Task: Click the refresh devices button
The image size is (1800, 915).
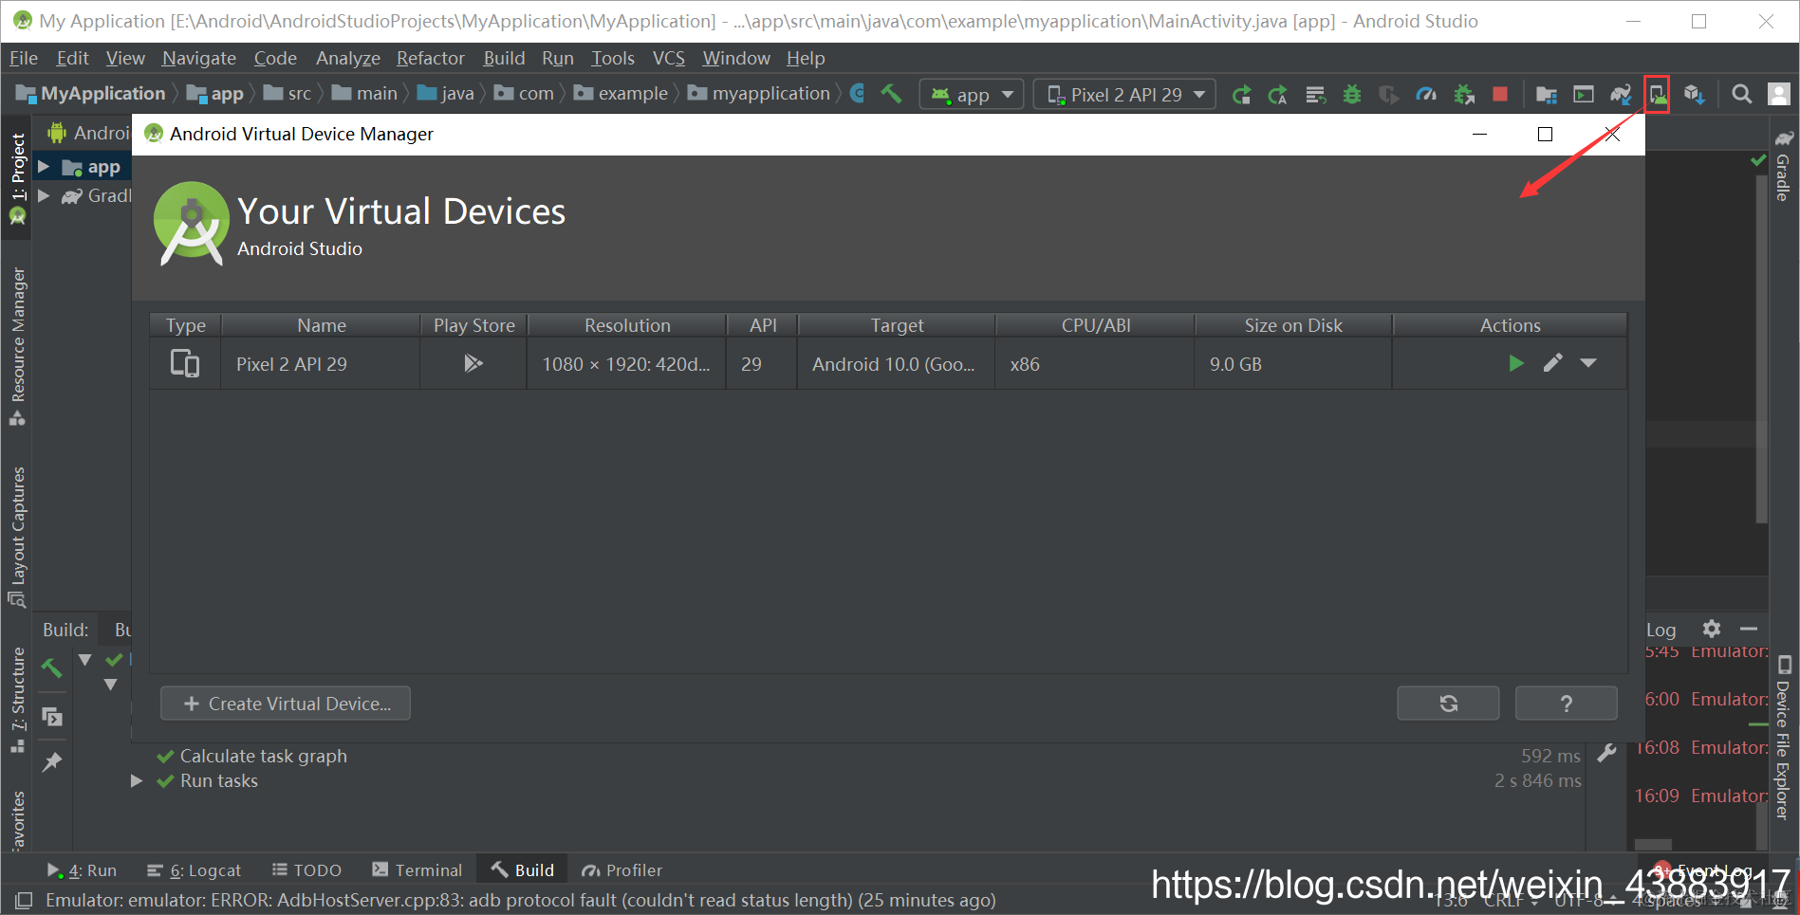Action: [x=1448, y=704]
